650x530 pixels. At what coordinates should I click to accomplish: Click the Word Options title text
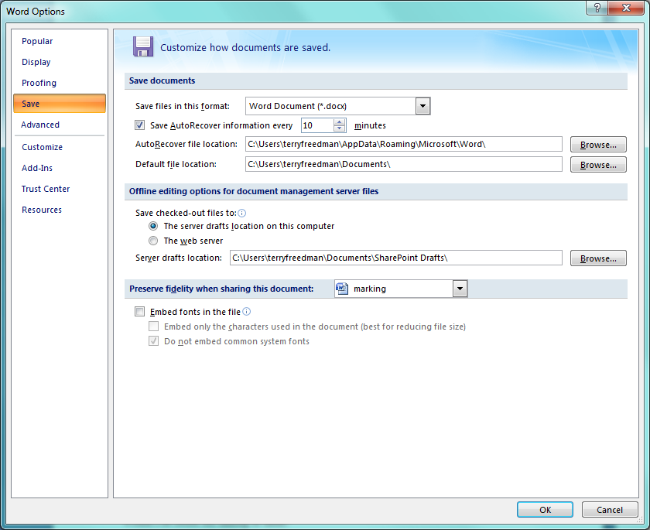click(36, 11)
